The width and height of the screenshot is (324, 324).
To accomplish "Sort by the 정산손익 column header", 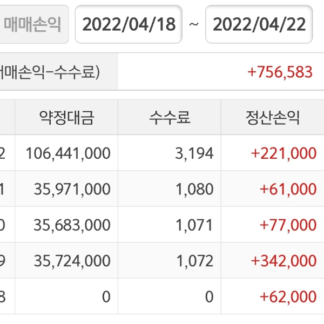I will point(272,117).
